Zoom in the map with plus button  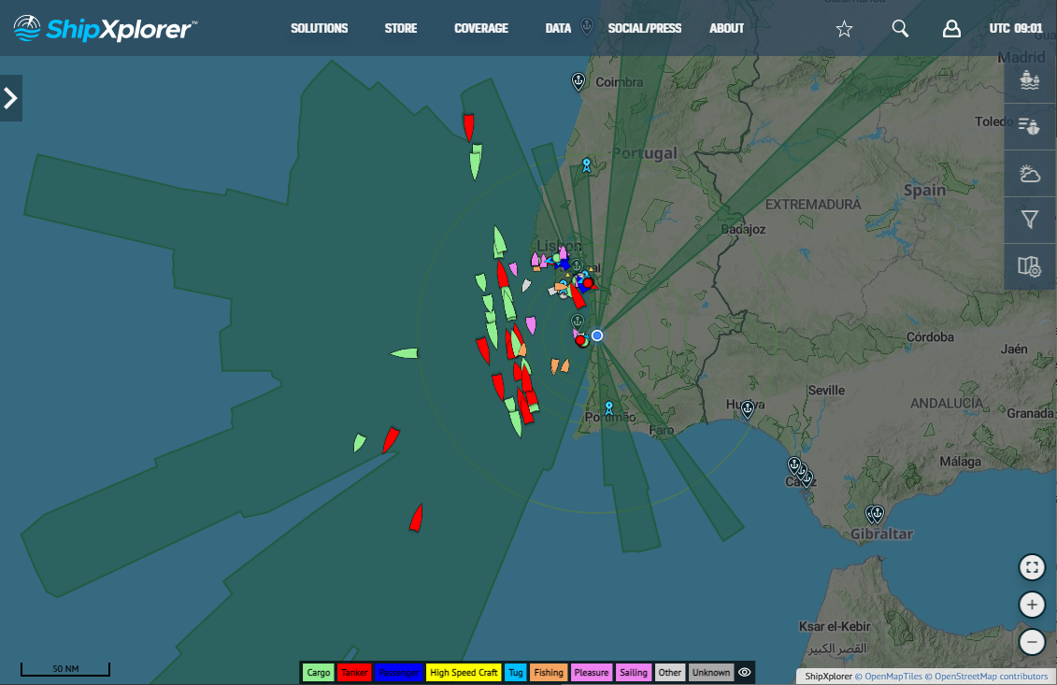[1032, 605]
